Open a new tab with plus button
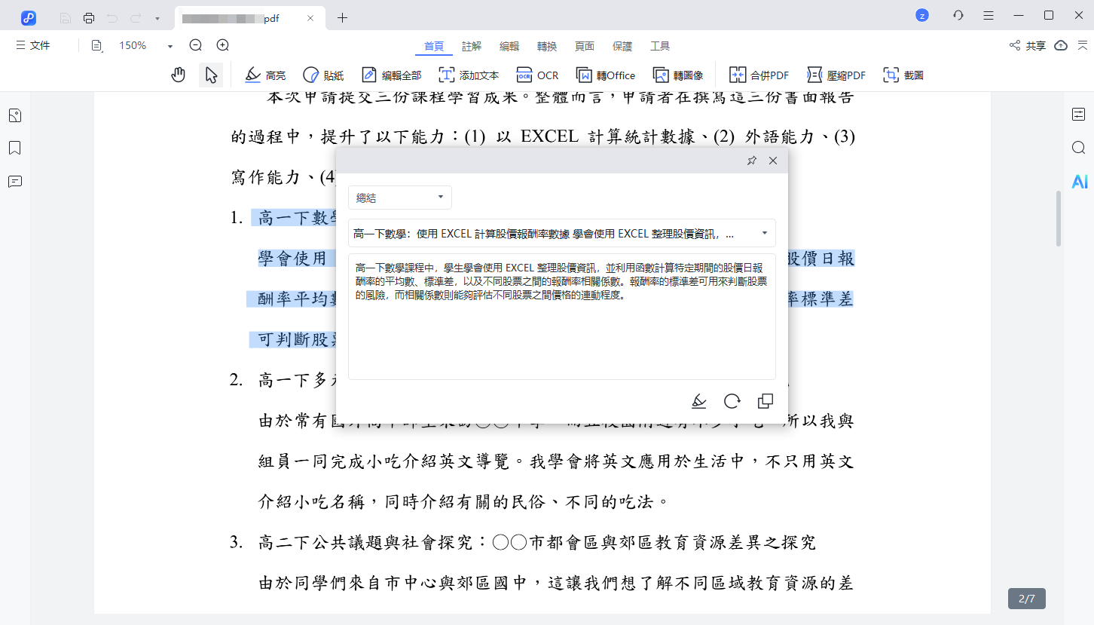Screen dimensions: 1094x625 [x=342, y=17]
